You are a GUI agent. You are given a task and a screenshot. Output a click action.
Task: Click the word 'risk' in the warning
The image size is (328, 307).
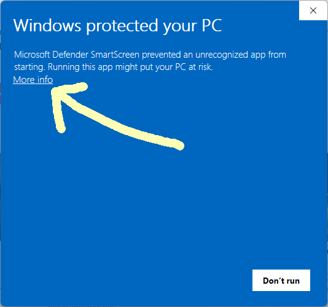[205, 67]
